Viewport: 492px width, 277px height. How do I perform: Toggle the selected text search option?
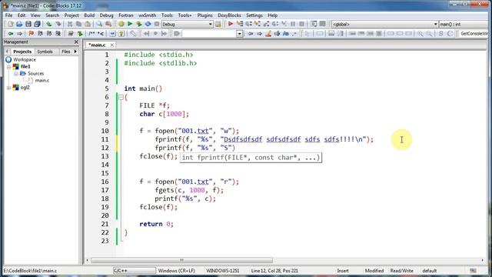pyautogui.click(x=277, y=34)
